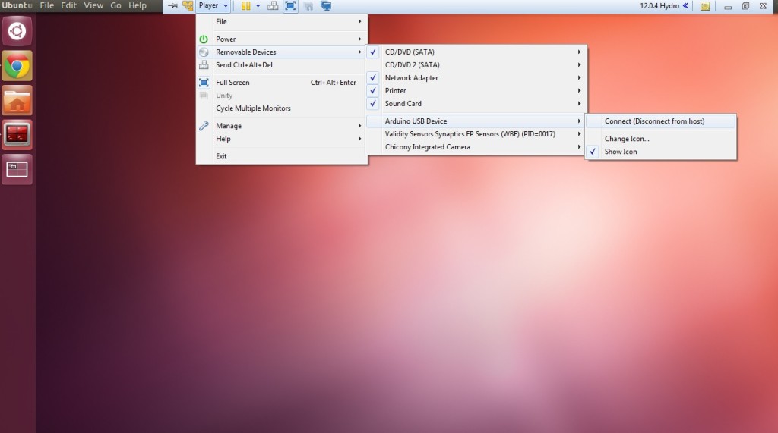Open the Player dropdown menu

[x=212, y=6]
